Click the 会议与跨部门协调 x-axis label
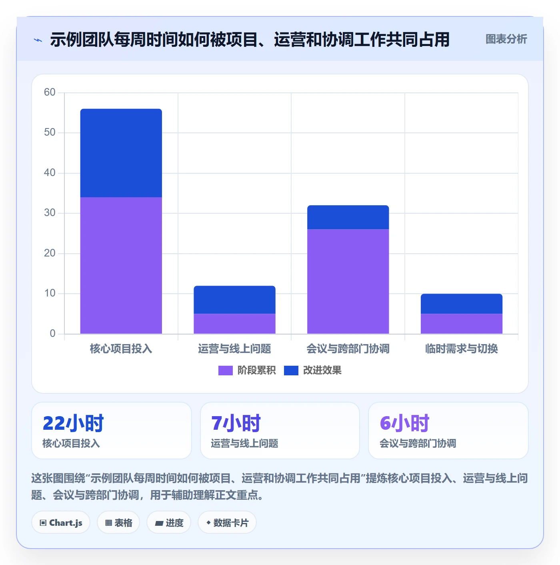The image size is (560, 565). (x=348, y=349)
